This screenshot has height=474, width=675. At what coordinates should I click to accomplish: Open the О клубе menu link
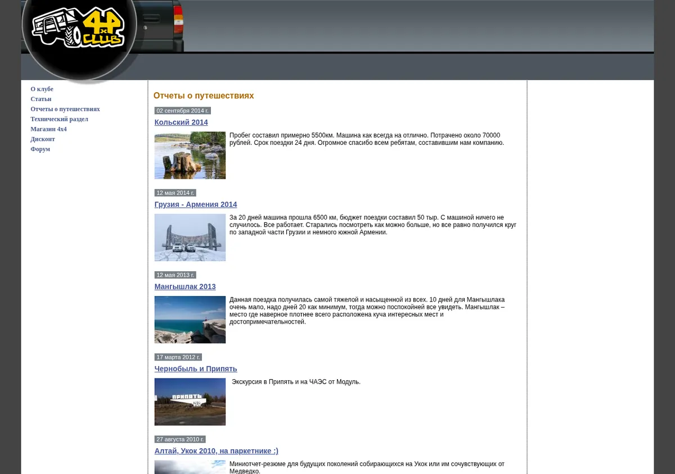click(x=42, y=89)
